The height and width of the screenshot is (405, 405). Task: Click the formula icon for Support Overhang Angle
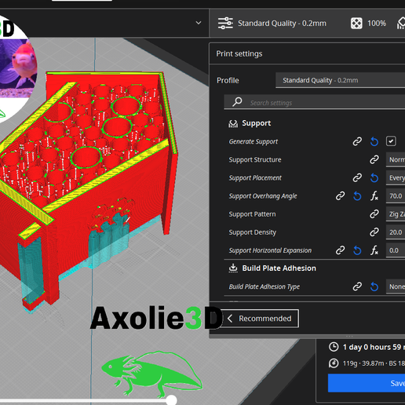[x=374, y=196]
